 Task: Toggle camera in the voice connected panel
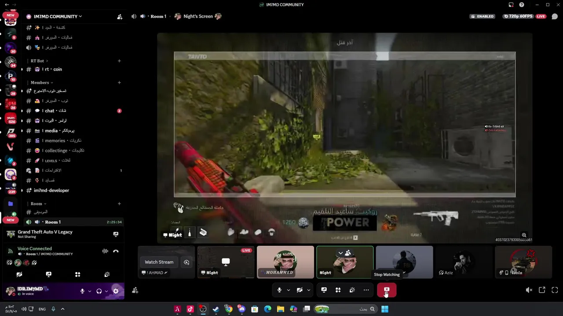click(x=19, y=274)
